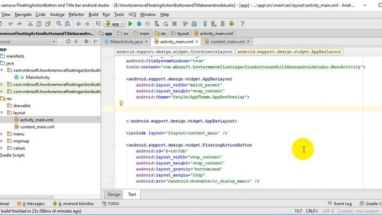This screenshot has height=215, width=382.
Task: Open the Event Log tool window
Action: coord(340,204)
